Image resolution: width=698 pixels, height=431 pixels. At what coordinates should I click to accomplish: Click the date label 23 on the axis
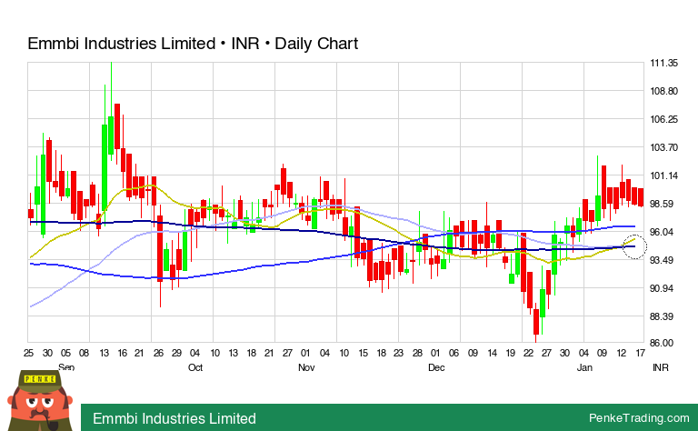(398, 353)
